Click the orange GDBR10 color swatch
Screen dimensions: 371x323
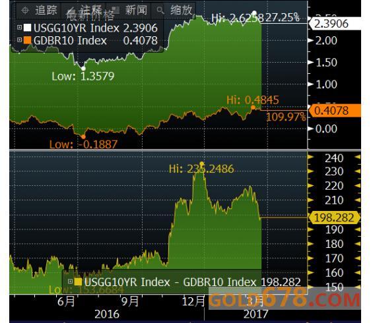coord(28,40)
